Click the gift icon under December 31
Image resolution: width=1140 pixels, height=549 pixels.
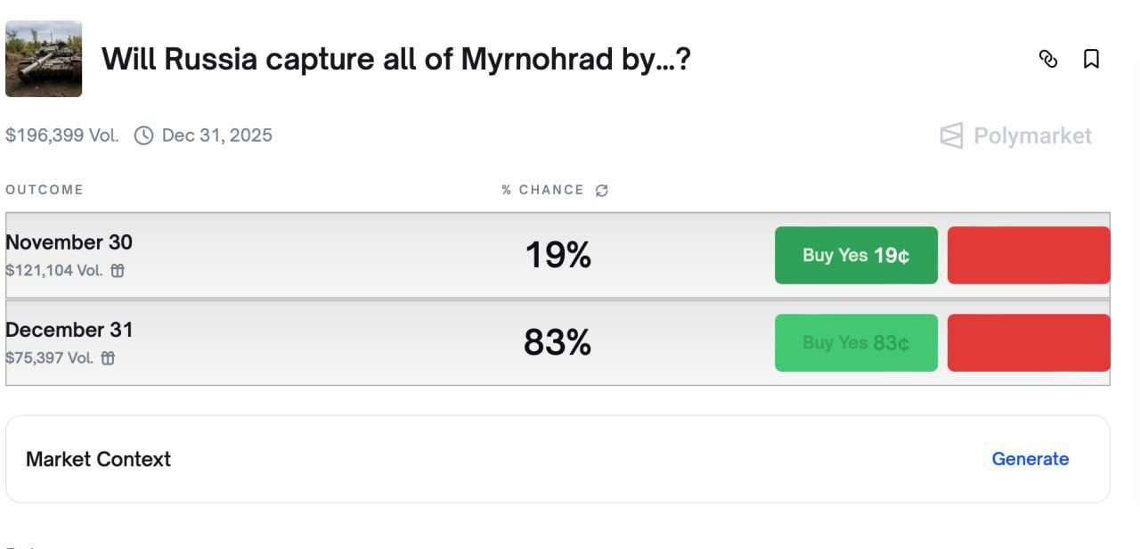point(108,358)
